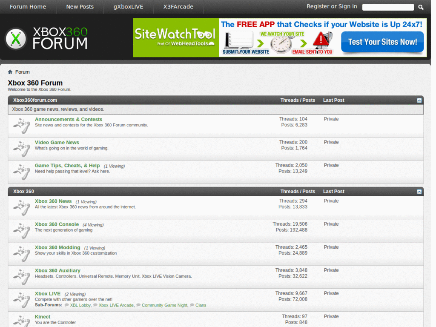This screenshot has width=436, height=327.
Task: Click 'Xbox 360 game news, reviews, and videos.' text
Action: click(58, 109)
